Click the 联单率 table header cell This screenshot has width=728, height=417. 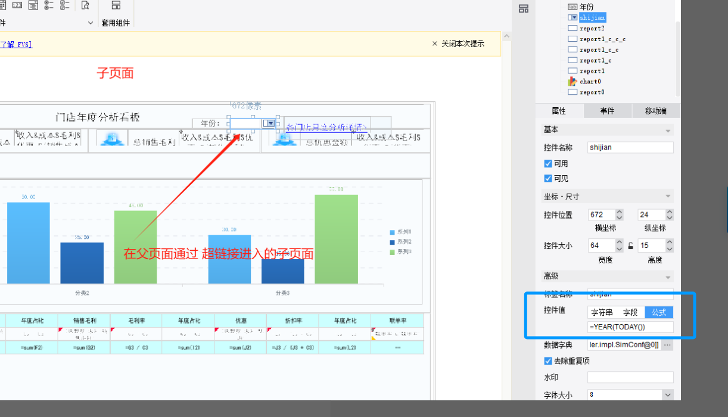pyautogui.click(x=397, y=320)
